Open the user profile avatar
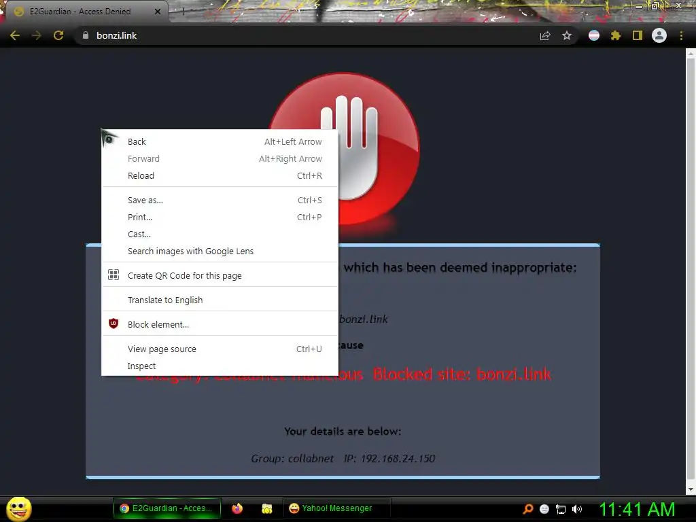696x522 pixels. point(659,35)
